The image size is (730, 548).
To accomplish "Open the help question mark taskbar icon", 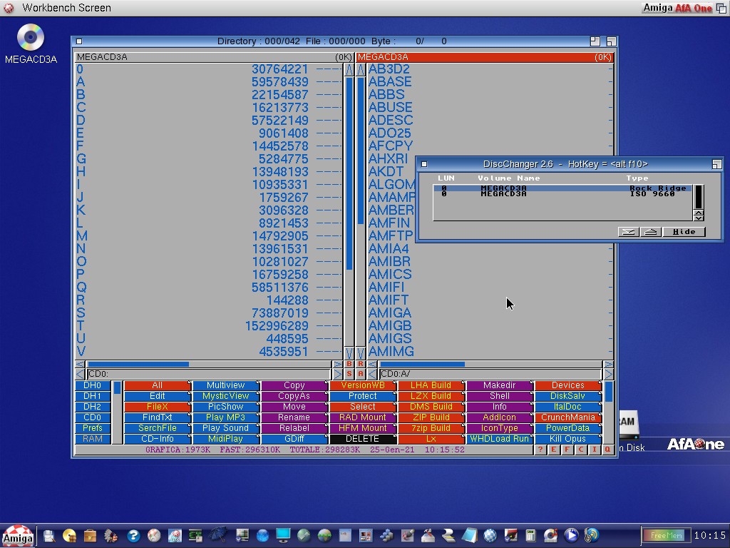I will 133,535.
